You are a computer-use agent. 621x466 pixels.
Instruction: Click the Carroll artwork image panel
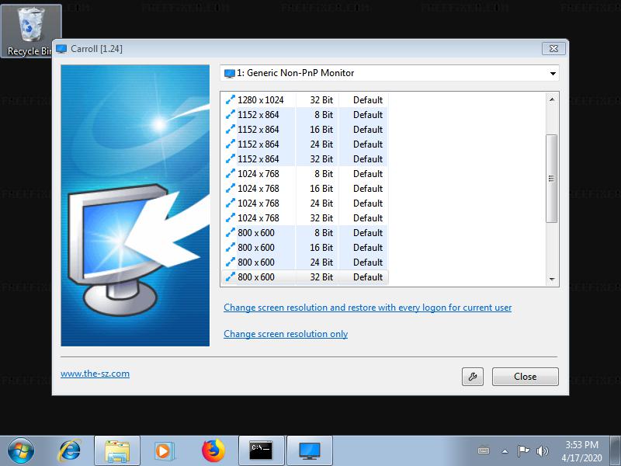point(135,205)
